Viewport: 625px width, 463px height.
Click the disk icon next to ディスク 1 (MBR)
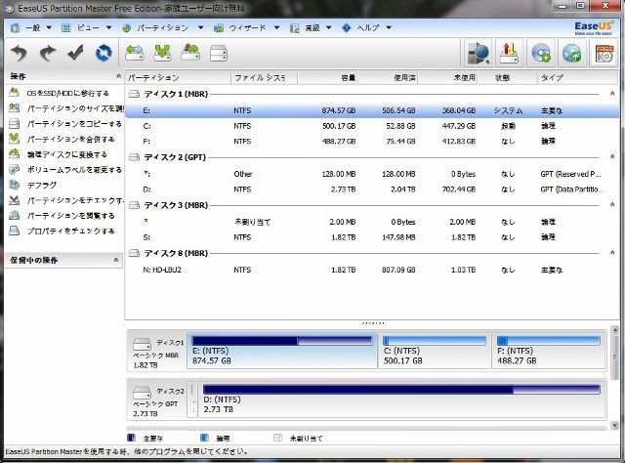135,94
